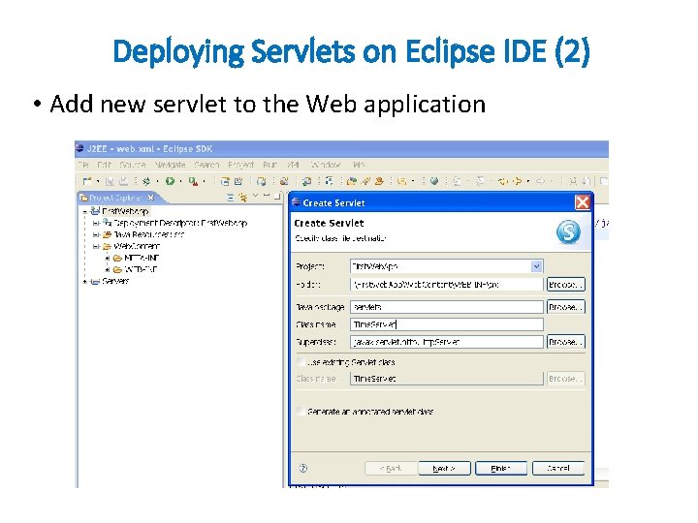The image size is (698, 523).
Task: Click the Cancel button
Action: tap(558, 469)
